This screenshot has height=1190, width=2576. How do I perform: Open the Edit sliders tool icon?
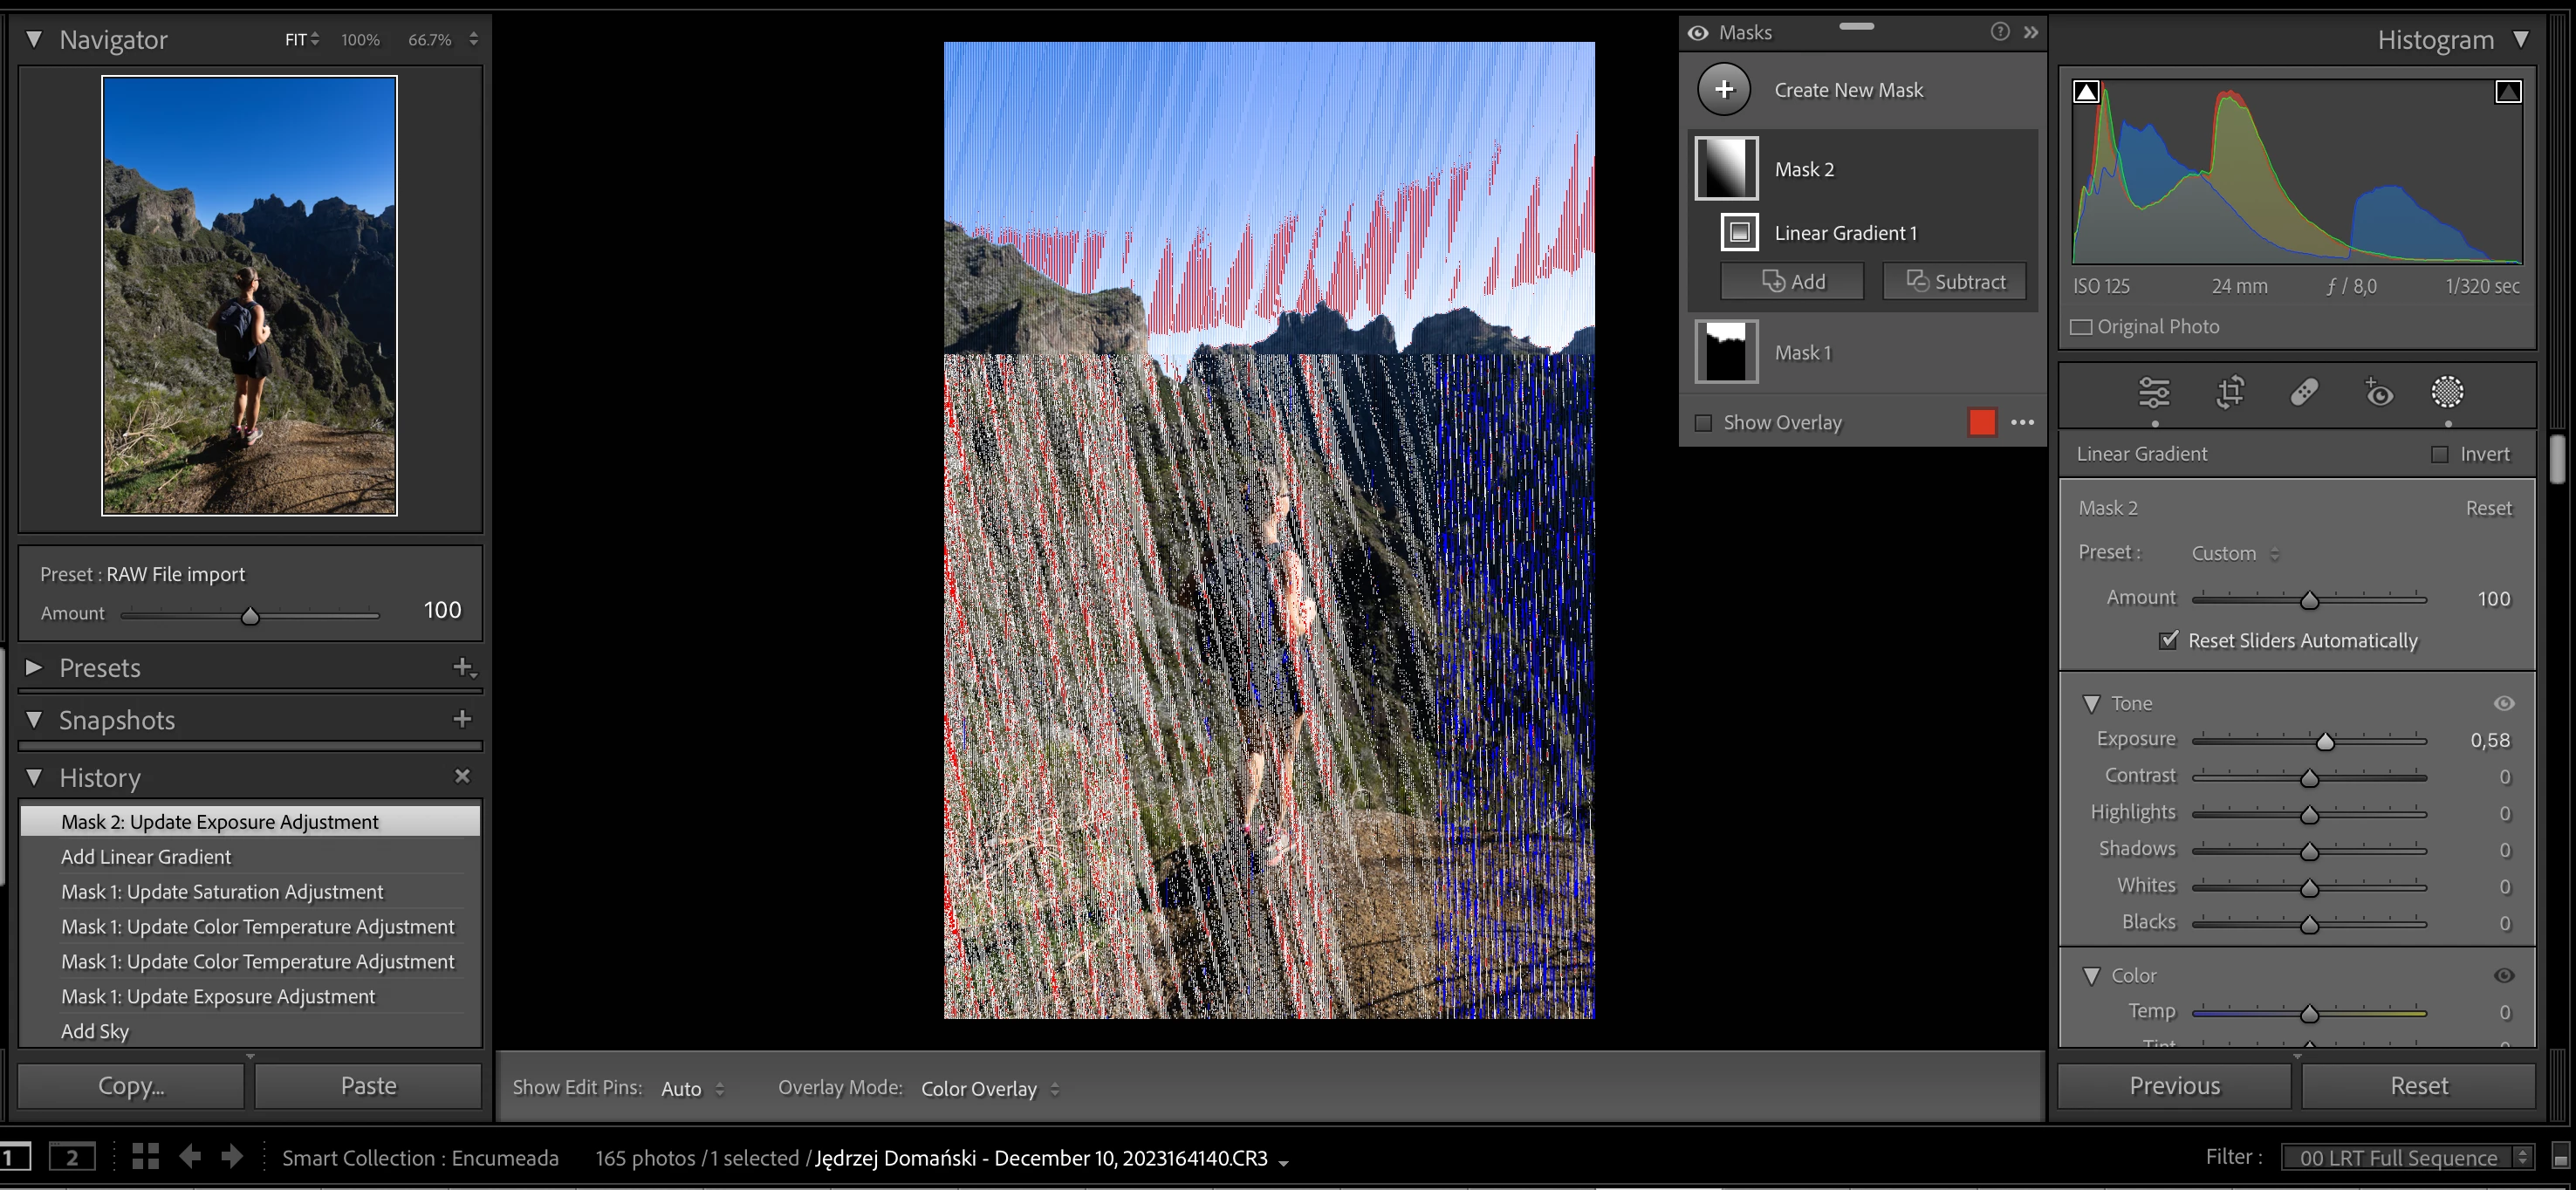coord(2154,392)
